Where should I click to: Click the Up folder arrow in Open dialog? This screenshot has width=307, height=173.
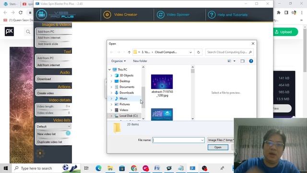point(129,52)
